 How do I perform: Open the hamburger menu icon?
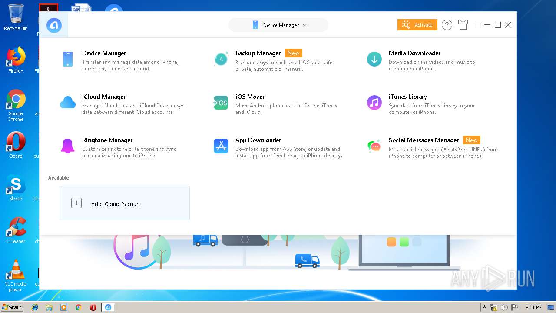477,25
